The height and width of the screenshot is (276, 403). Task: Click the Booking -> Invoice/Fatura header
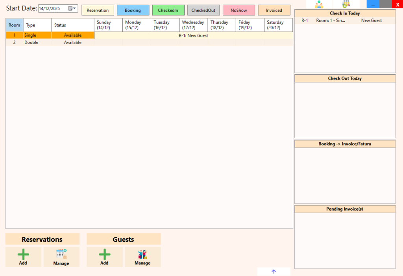[x=345, y=144]
